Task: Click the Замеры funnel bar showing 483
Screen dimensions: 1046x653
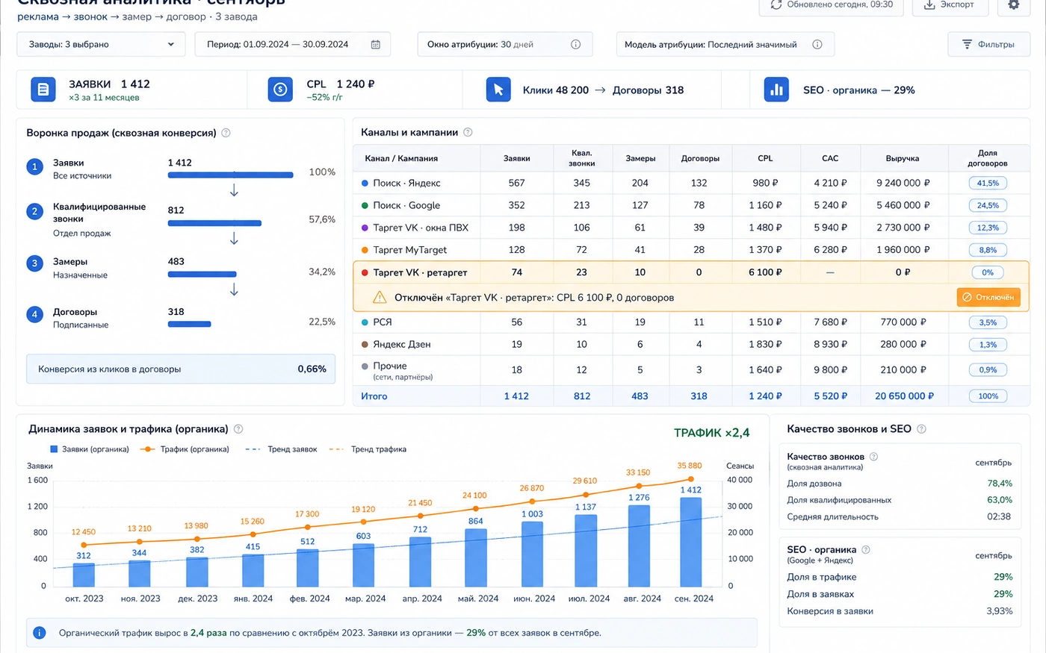Action: coord(202,275)
